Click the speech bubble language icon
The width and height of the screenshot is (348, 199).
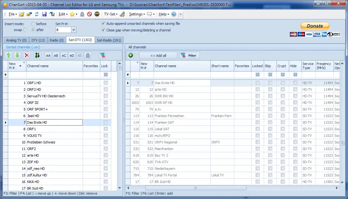149,14
